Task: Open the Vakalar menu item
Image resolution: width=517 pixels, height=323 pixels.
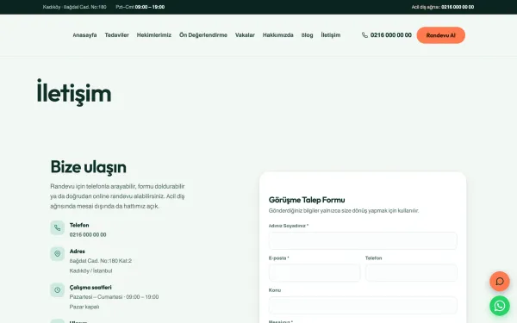Action: pos(245,35)
